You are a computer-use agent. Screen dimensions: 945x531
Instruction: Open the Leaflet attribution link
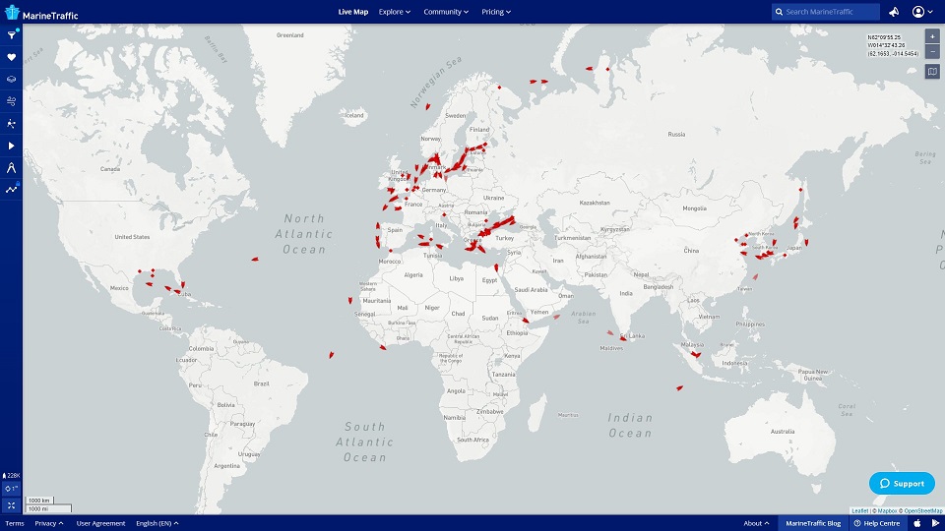(x=860, y=510)
